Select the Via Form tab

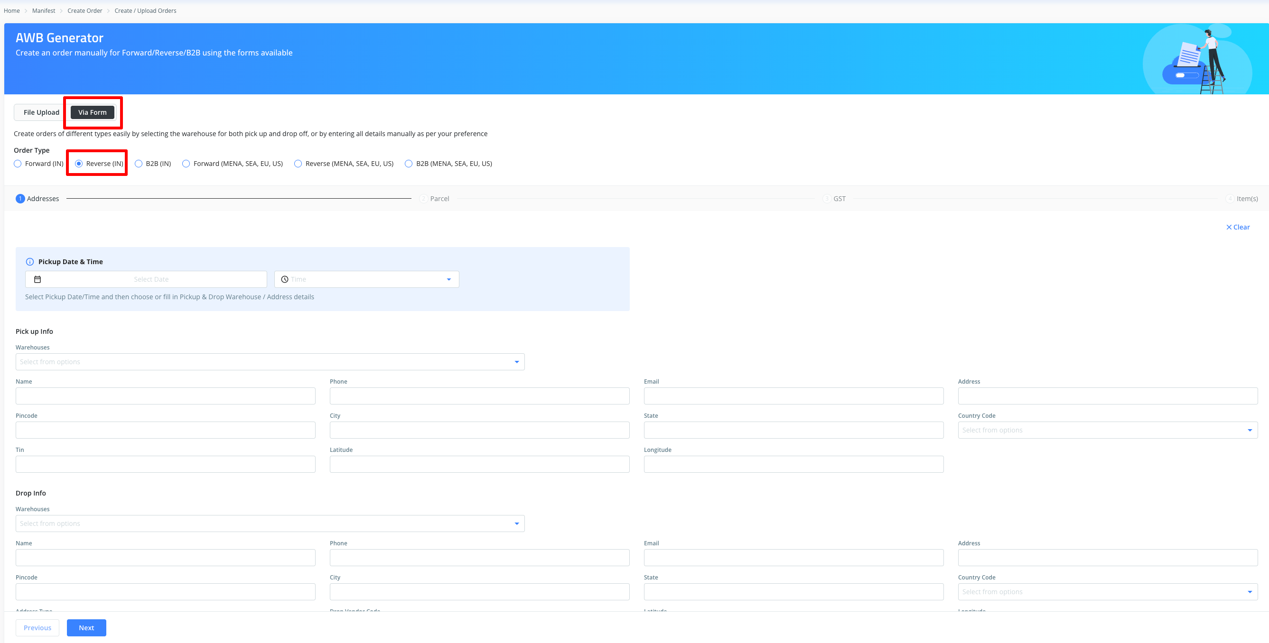(92, 112)
